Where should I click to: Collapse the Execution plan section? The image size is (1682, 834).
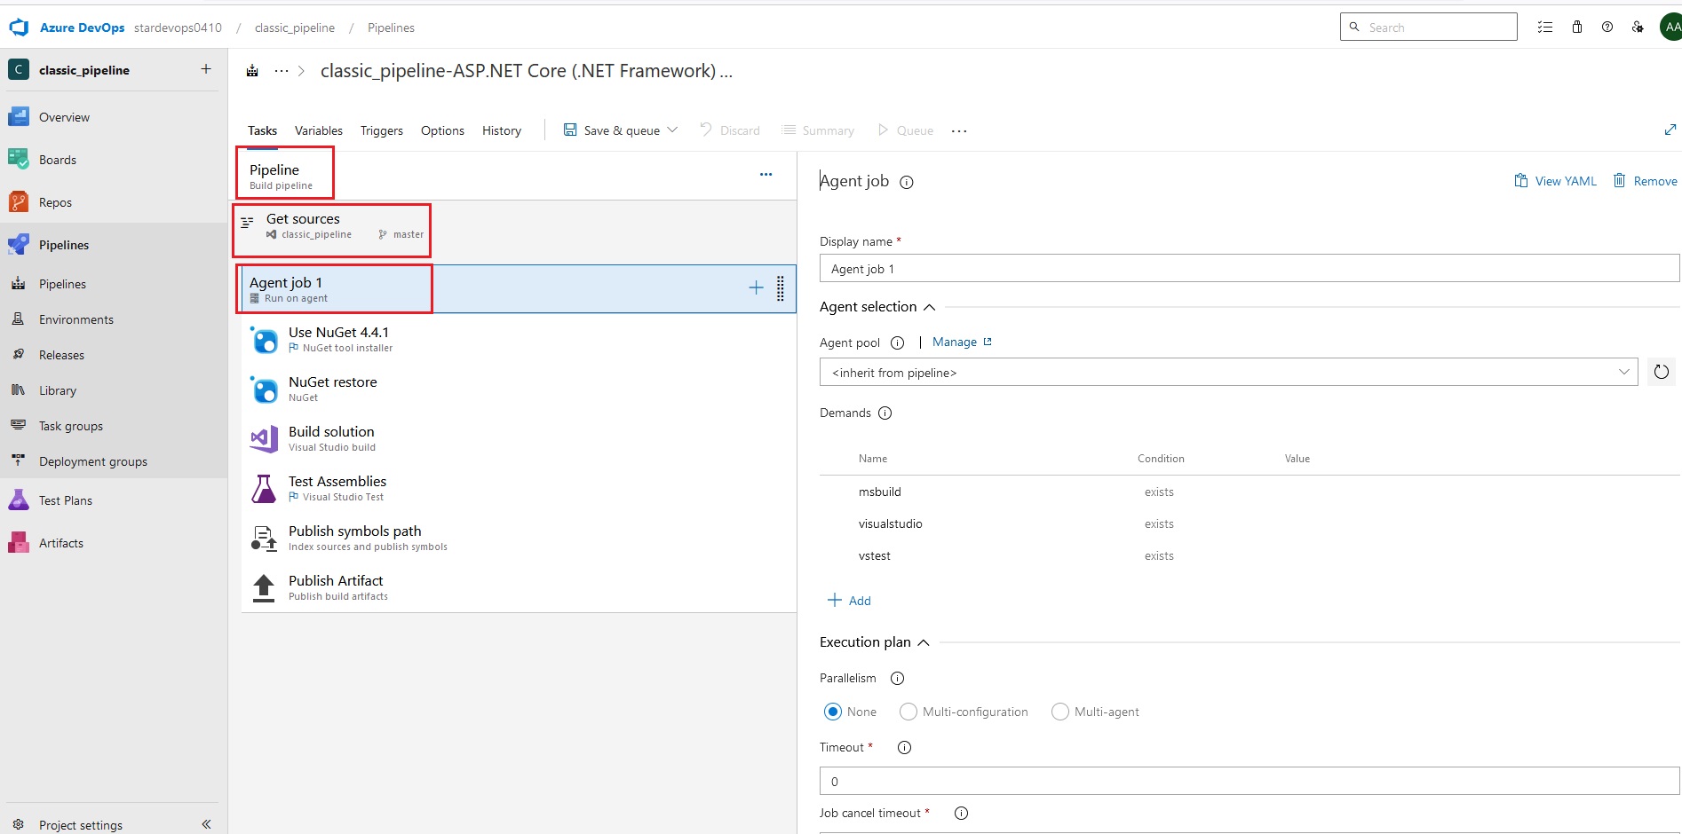click(x=924, y=642)
